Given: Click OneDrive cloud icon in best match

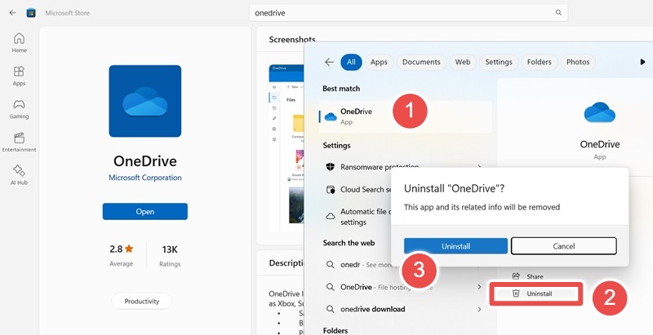Looking at the screenshot, I should tap(331, 117).
